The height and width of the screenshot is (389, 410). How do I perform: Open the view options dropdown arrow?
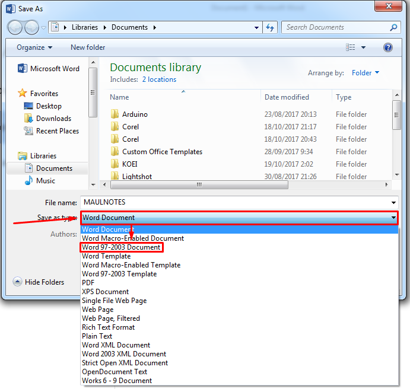point(363,47)
